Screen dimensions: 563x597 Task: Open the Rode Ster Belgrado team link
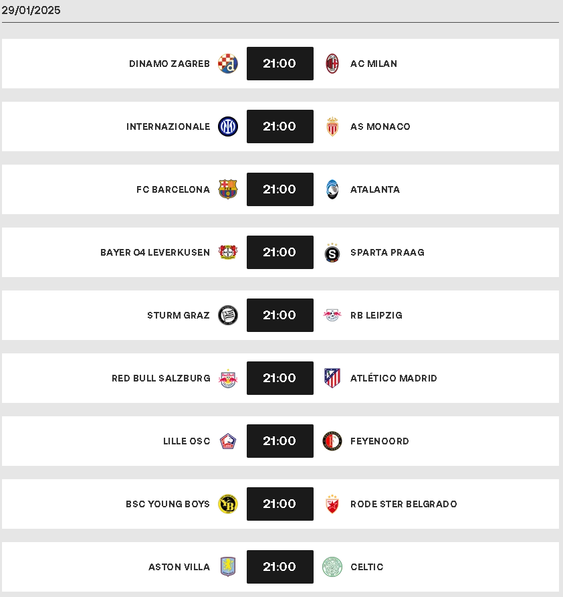(x=404, y=504)
